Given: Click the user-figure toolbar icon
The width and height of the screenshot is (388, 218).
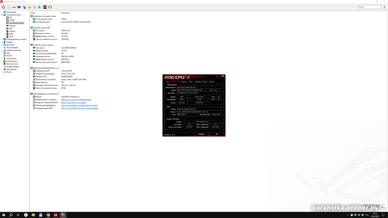Looking at the screenshot, I should 40,7.
